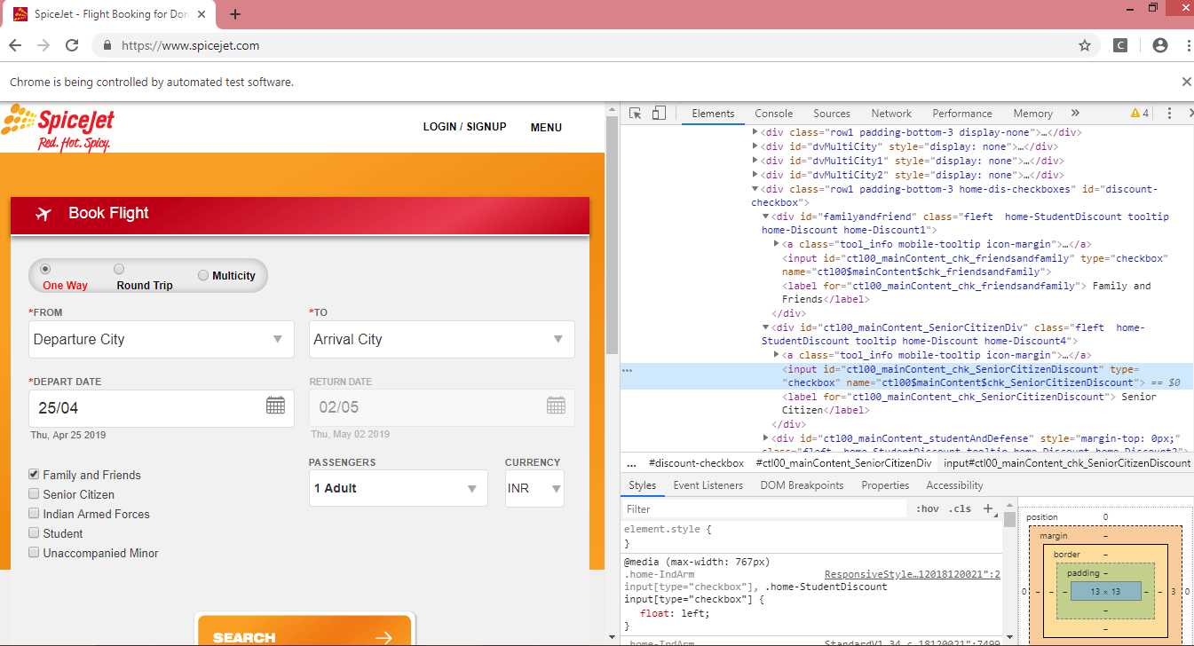
Task: Select the #ctl00_mainContent_SeniorCitizenDiv breadcrumb
Action: [x=843, y=463]
